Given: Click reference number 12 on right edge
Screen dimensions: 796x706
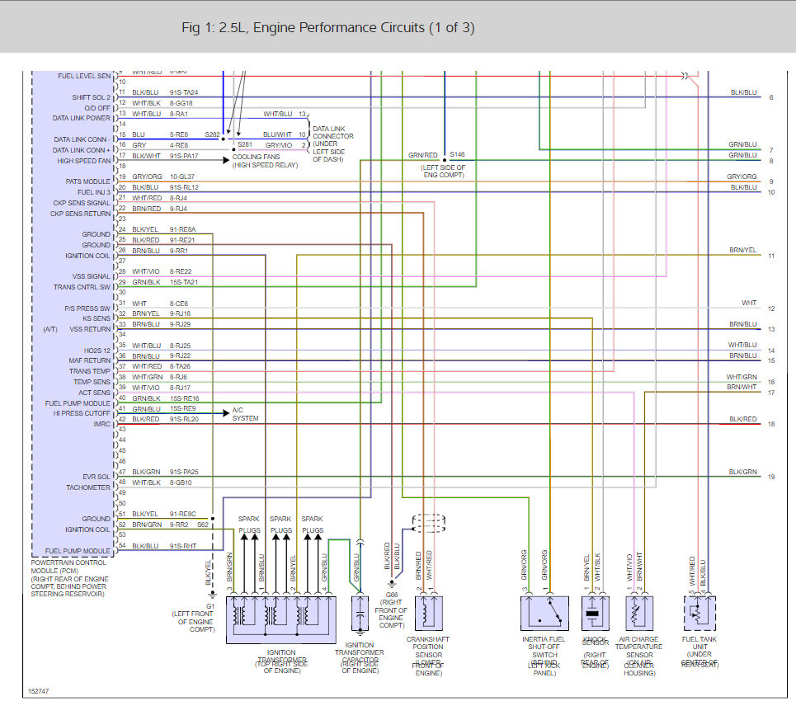Looking at the screenshot, I should coord(771,308).
